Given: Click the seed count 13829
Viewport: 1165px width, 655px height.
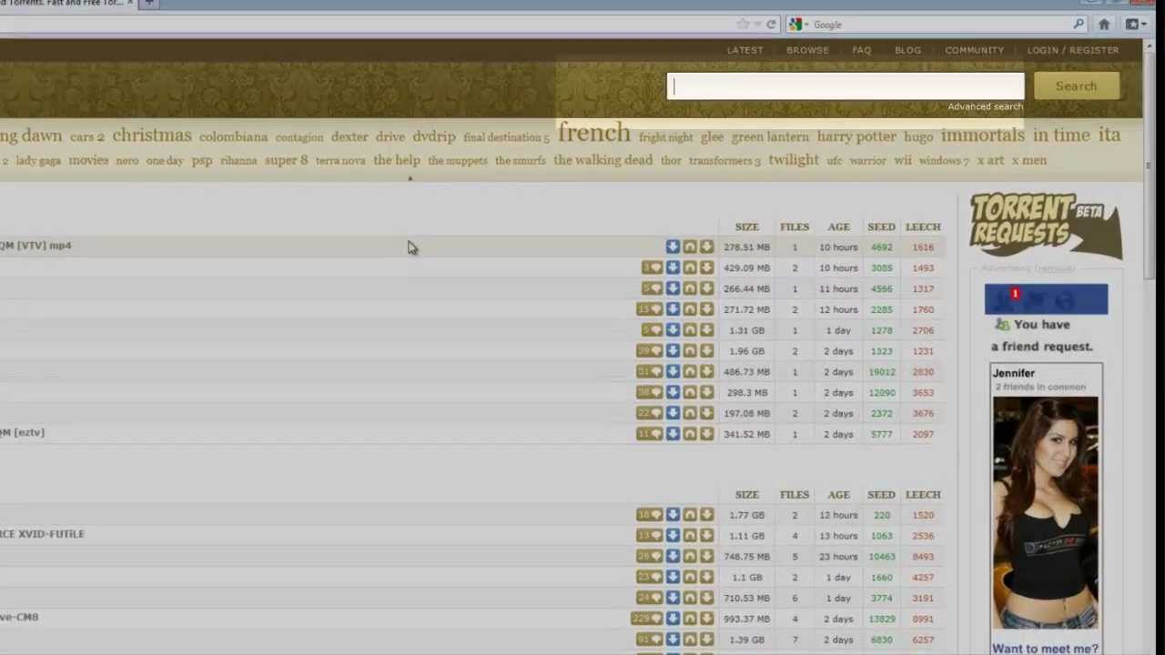Looking at the screenshot, I should point(881,619).
